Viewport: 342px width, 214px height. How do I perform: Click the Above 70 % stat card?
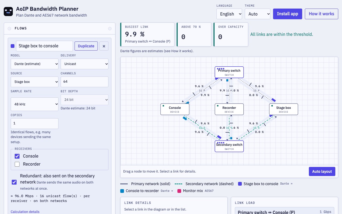[x=194, y=35]
